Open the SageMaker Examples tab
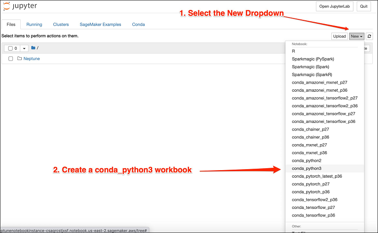 click(x=100, y=25)
